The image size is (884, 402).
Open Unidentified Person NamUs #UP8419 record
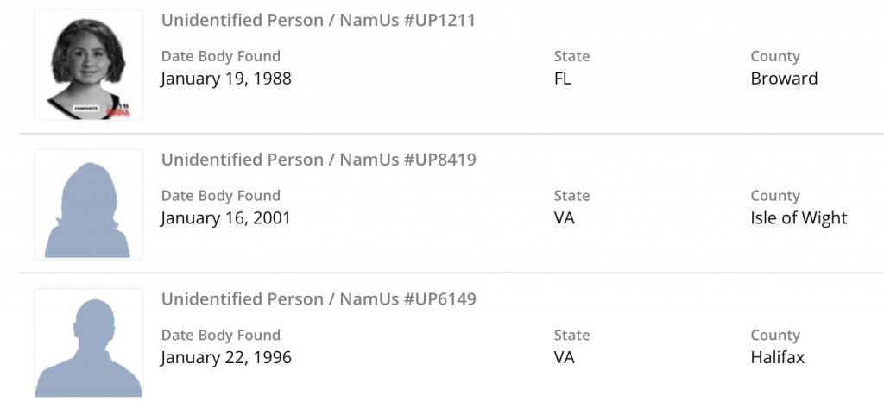(319, 160)
